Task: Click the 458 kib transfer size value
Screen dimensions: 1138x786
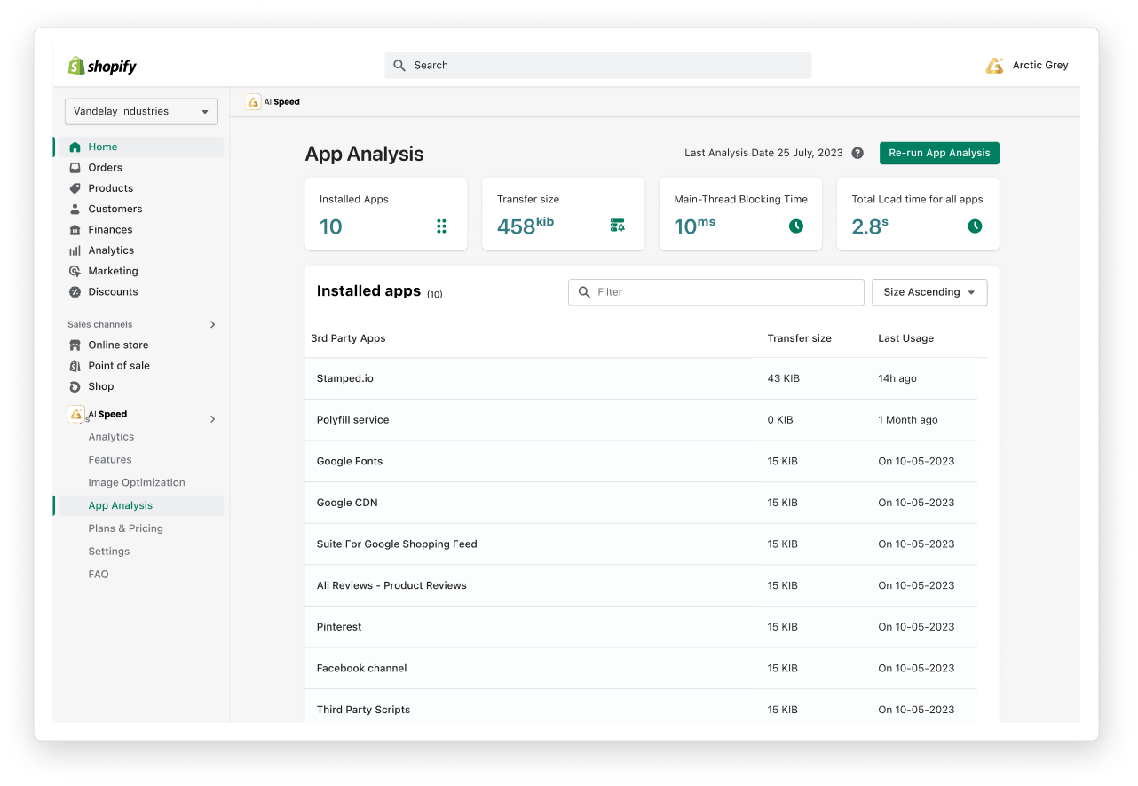Action: tap(526, 226)
